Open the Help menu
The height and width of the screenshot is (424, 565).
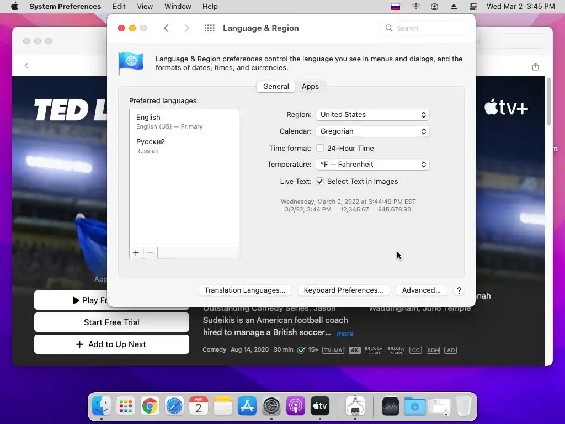(x=210, y=7)
